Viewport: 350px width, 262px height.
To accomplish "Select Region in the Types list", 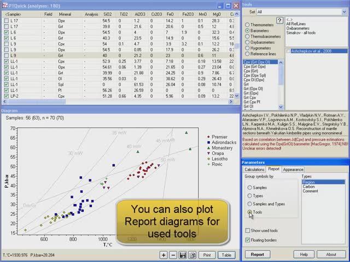I will [x=323, y=182].
